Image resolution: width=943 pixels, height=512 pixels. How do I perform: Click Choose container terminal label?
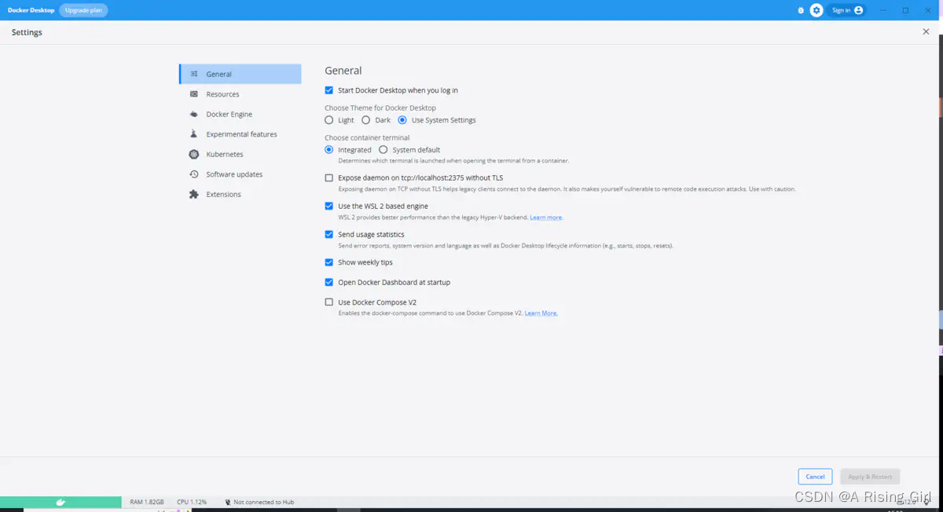[367, 137]
